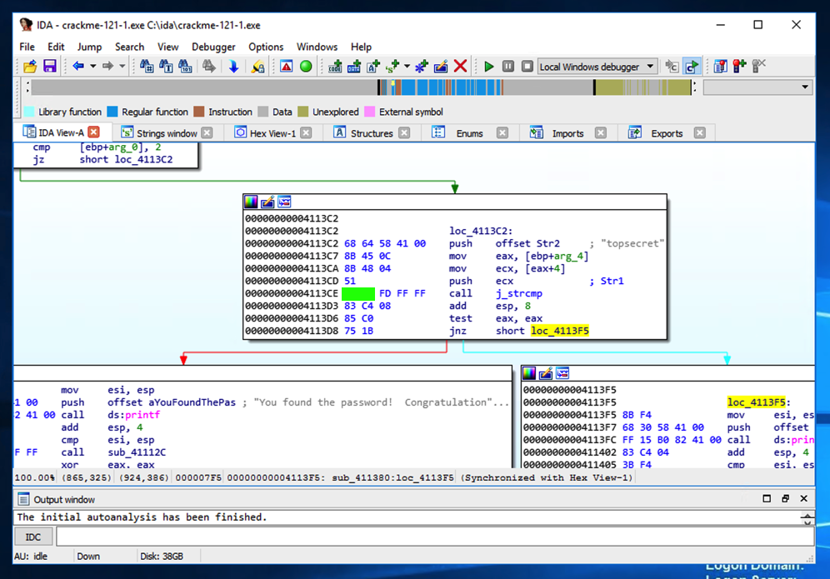Click the blue back navigation arrow
This screenshot has width=830, height=579.
click(x=77, y=67)
